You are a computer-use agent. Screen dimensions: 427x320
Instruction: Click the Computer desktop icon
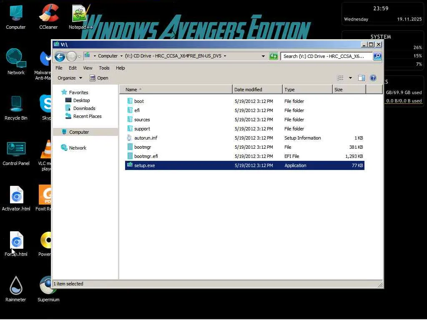coord(15,17)
